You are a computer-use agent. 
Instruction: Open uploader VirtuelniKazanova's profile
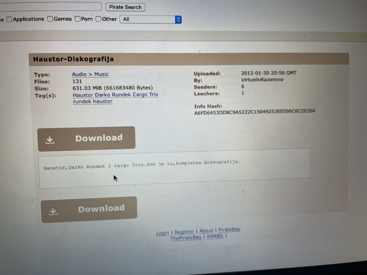[x=262, y=79]
